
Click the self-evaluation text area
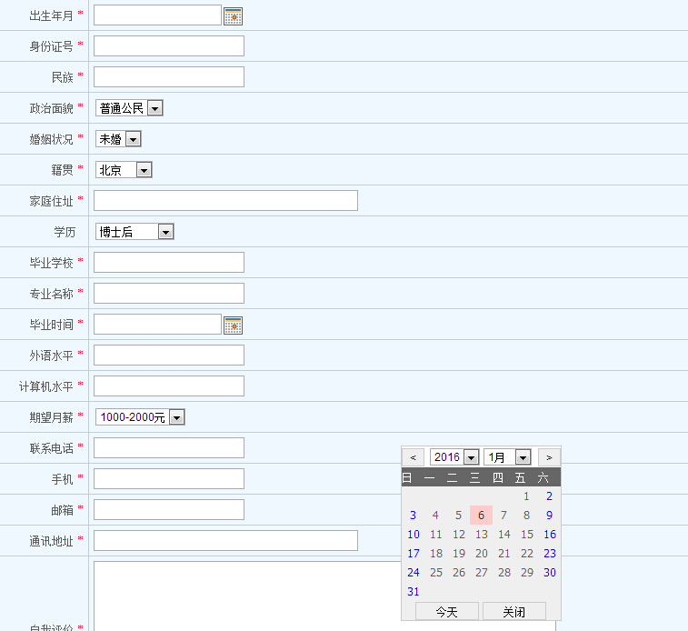[324, 596]
